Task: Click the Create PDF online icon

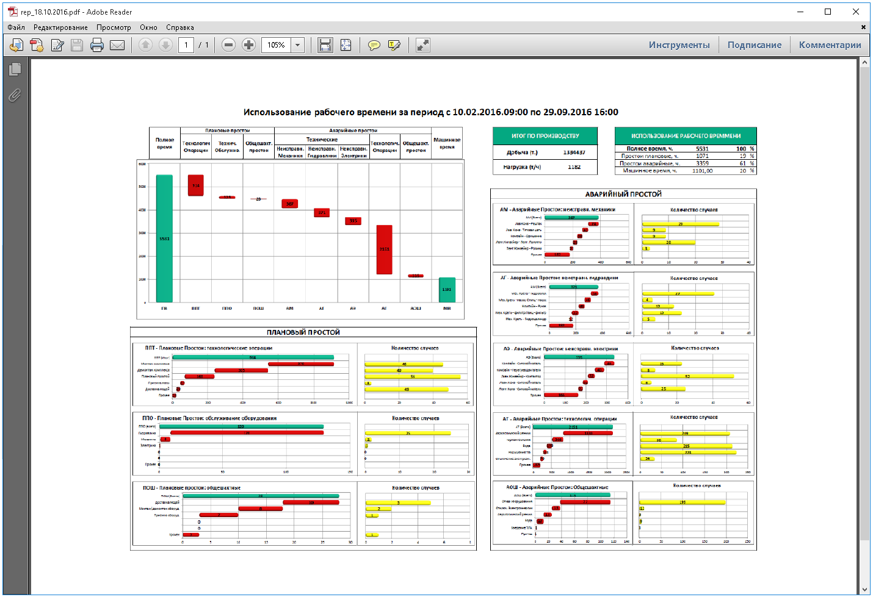Action: [x=37, y=45]
